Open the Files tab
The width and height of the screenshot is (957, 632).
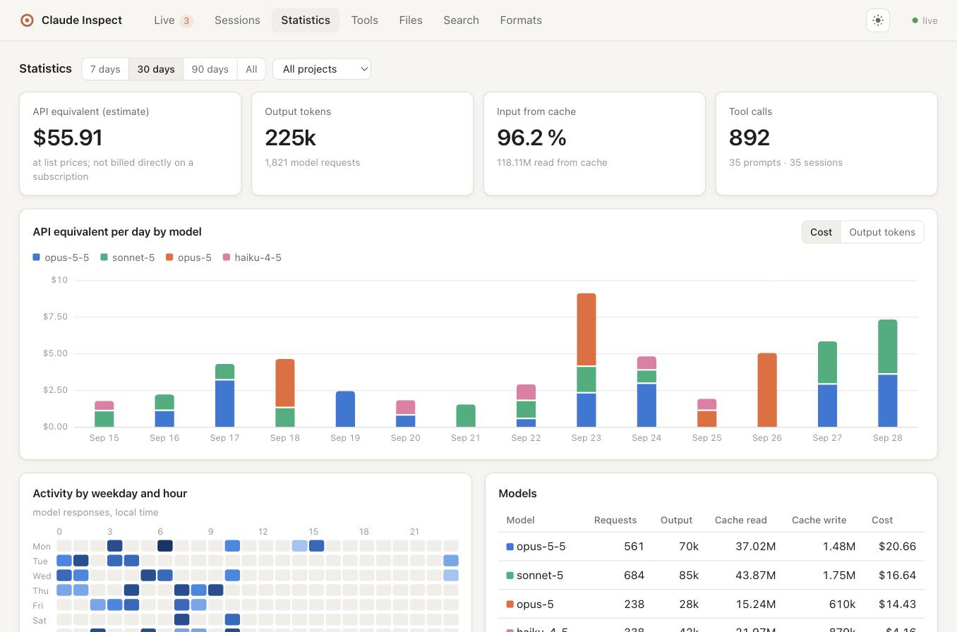click(x=411, y=20)
